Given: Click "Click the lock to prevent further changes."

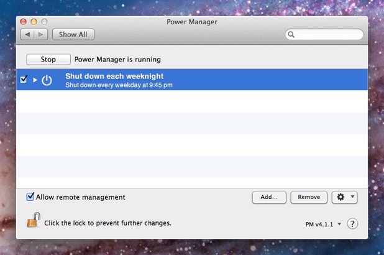Looking at the screenshot, I should coord(107,223).
